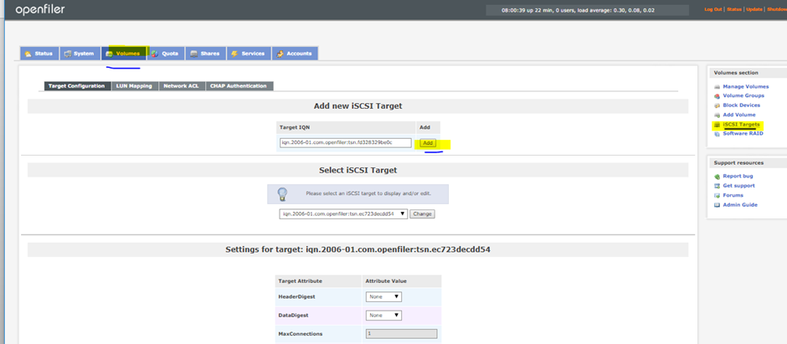Click the Log Out link

pyautogui.click(x=712, y=9)
